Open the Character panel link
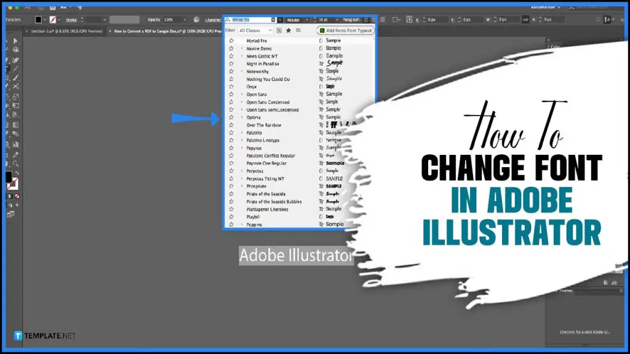The width and height of the screenshot is (630, 354). click(213, 20)
